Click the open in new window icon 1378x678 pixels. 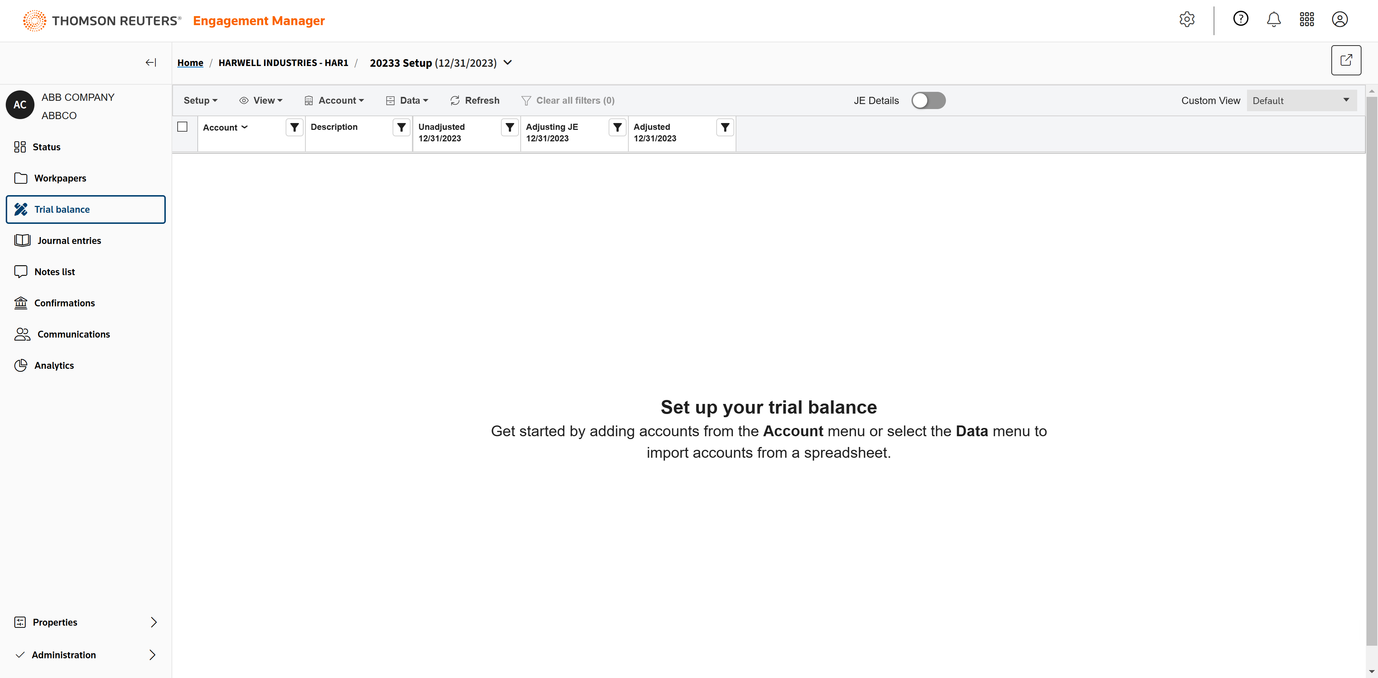[x=1346, y=60]
